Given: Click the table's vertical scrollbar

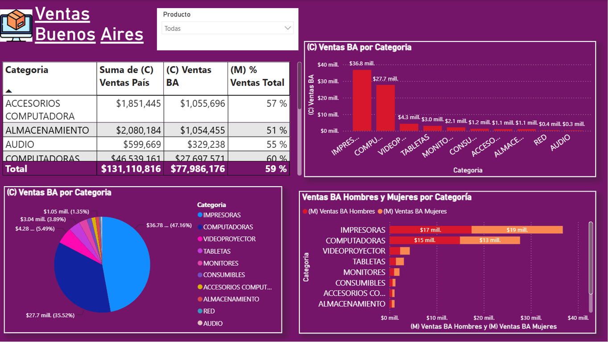Looking at the screenshot, I should pyautogui.click(x=299, y=85).
